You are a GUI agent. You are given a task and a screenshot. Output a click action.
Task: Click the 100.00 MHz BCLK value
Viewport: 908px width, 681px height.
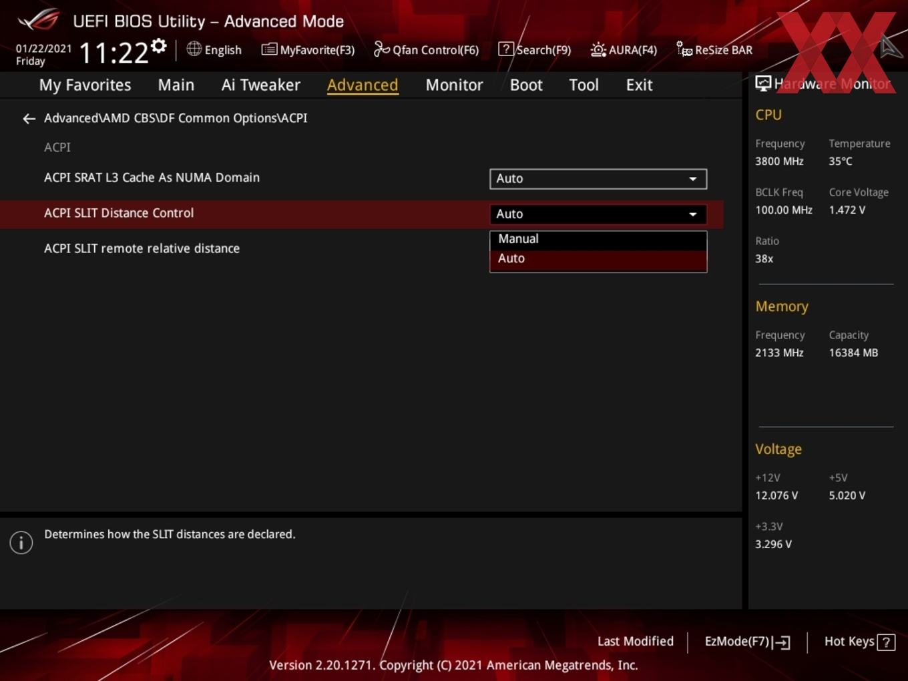(784, 210)
